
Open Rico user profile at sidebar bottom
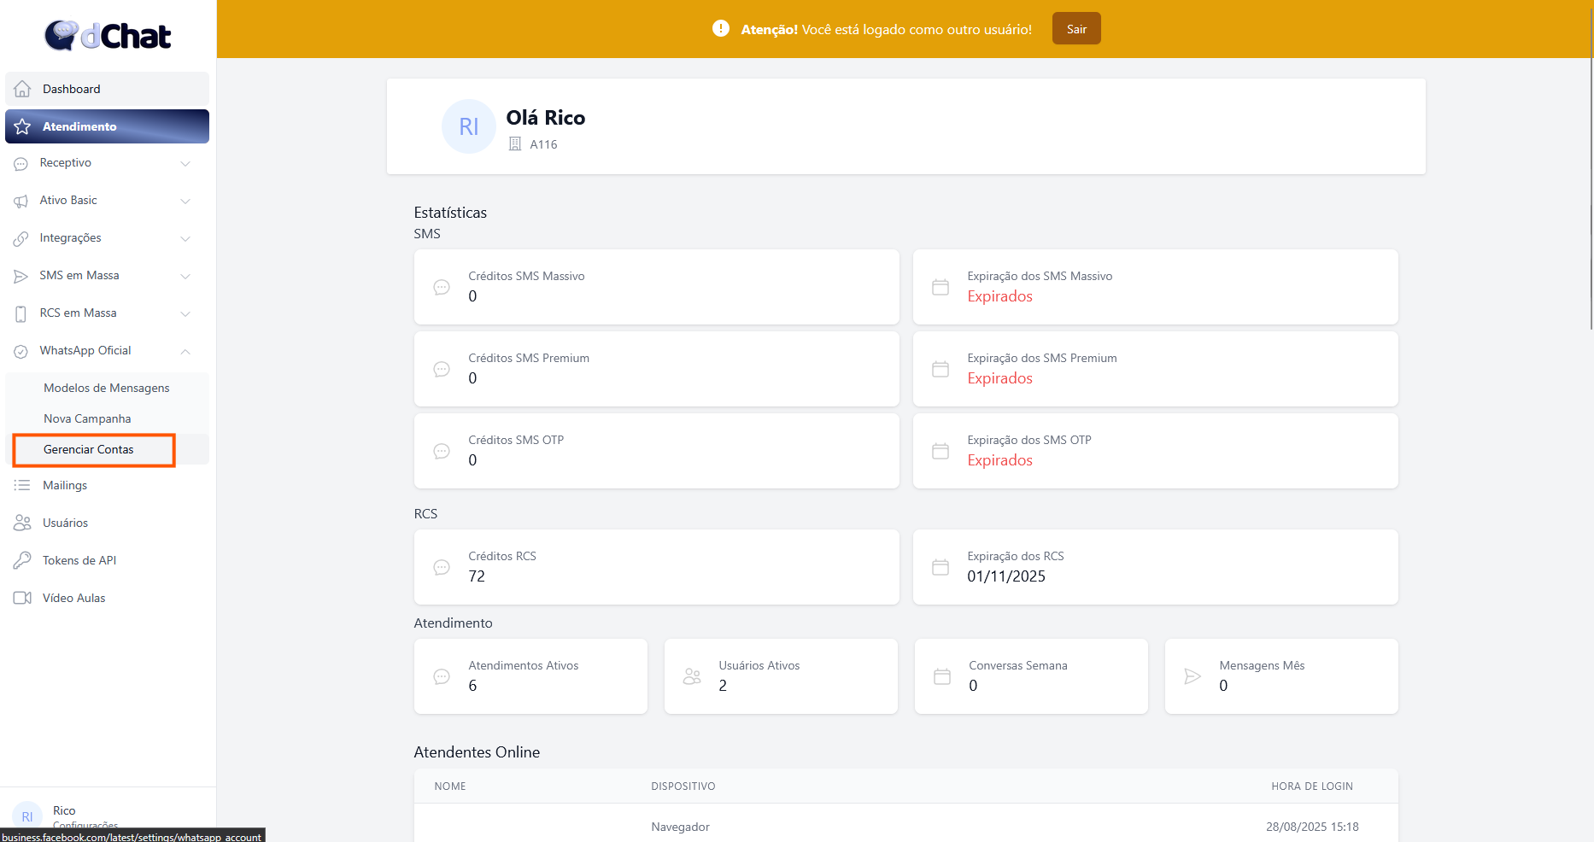(64, 811)
